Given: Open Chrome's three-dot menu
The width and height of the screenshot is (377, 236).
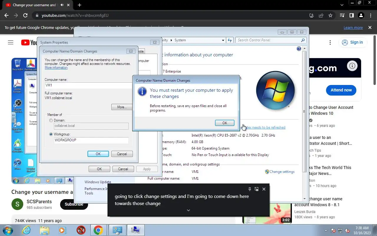Looking at the screenshot, I should pos(371,15).
